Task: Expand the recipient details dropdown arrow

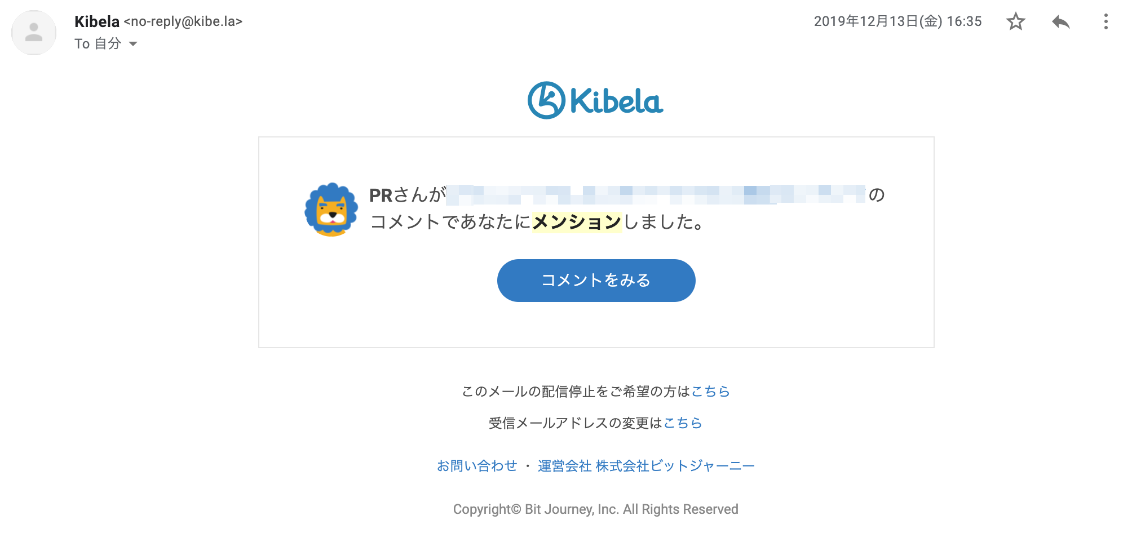Action: 133,44
